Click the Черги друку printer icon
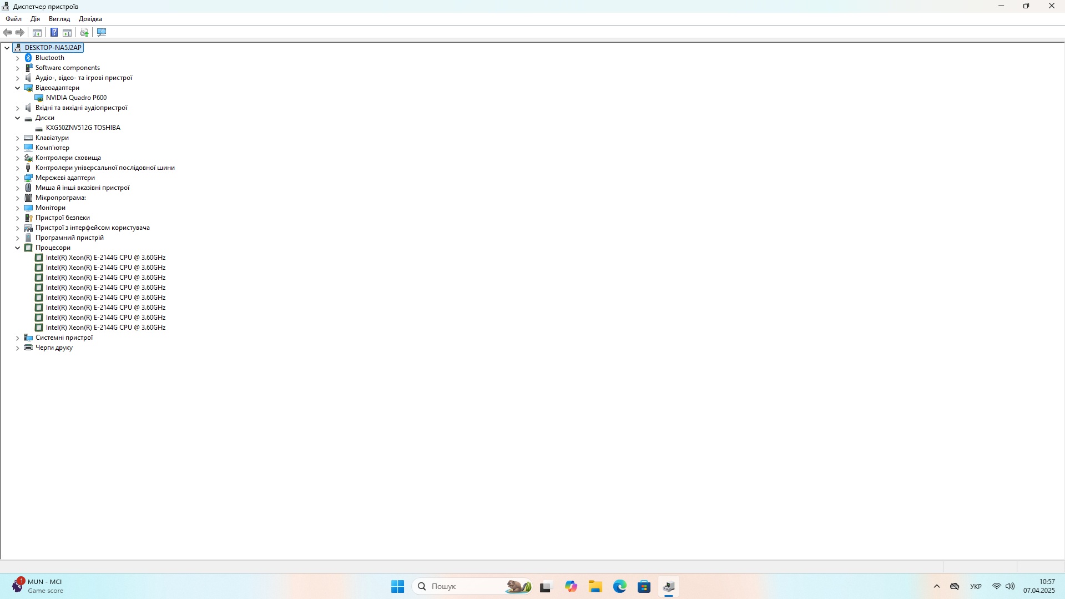 [28, 348]
